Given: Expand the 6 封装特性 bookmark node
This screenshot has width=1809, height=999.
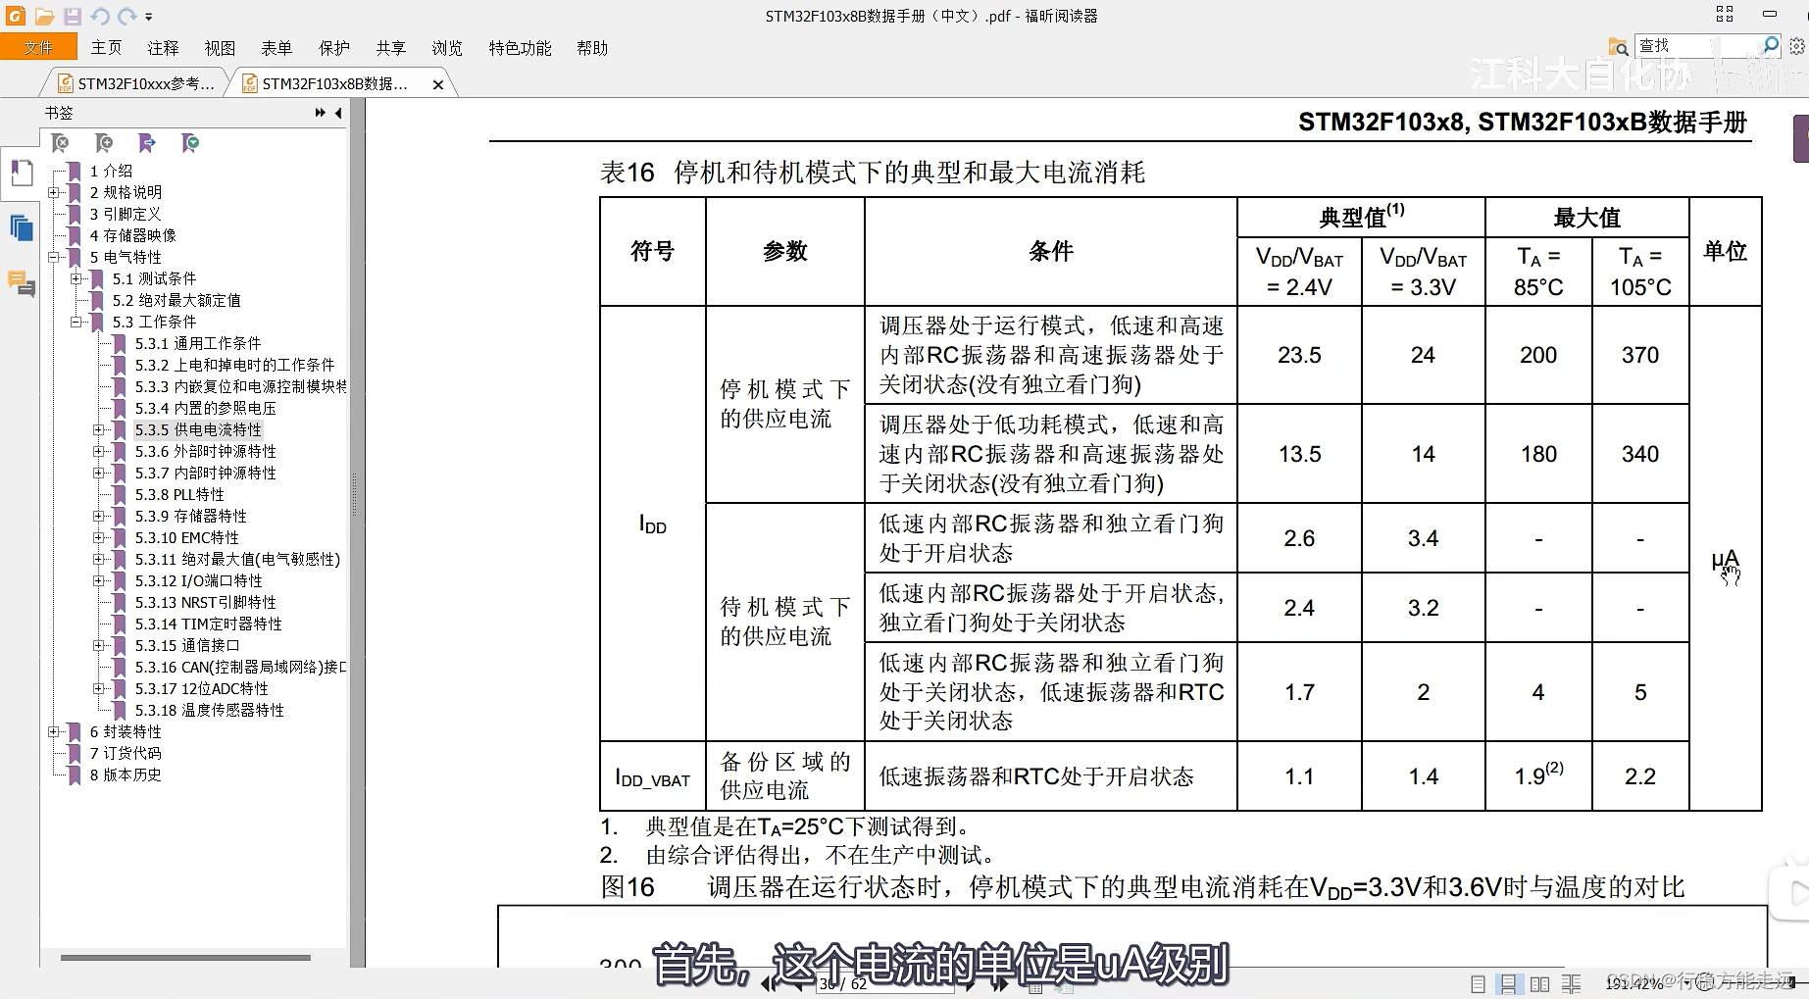Looking at the screenshot, I should [54, 731].
